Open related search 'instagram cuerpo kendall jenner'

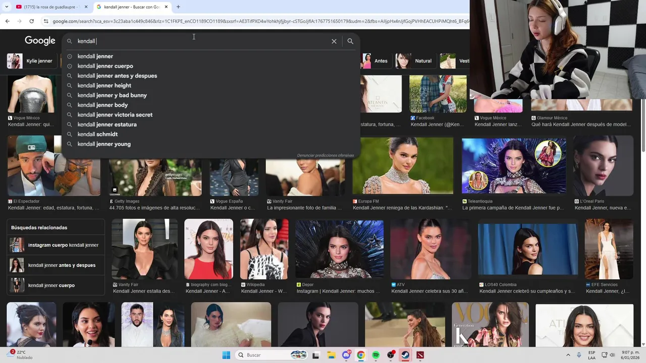[x=56, y=245]
